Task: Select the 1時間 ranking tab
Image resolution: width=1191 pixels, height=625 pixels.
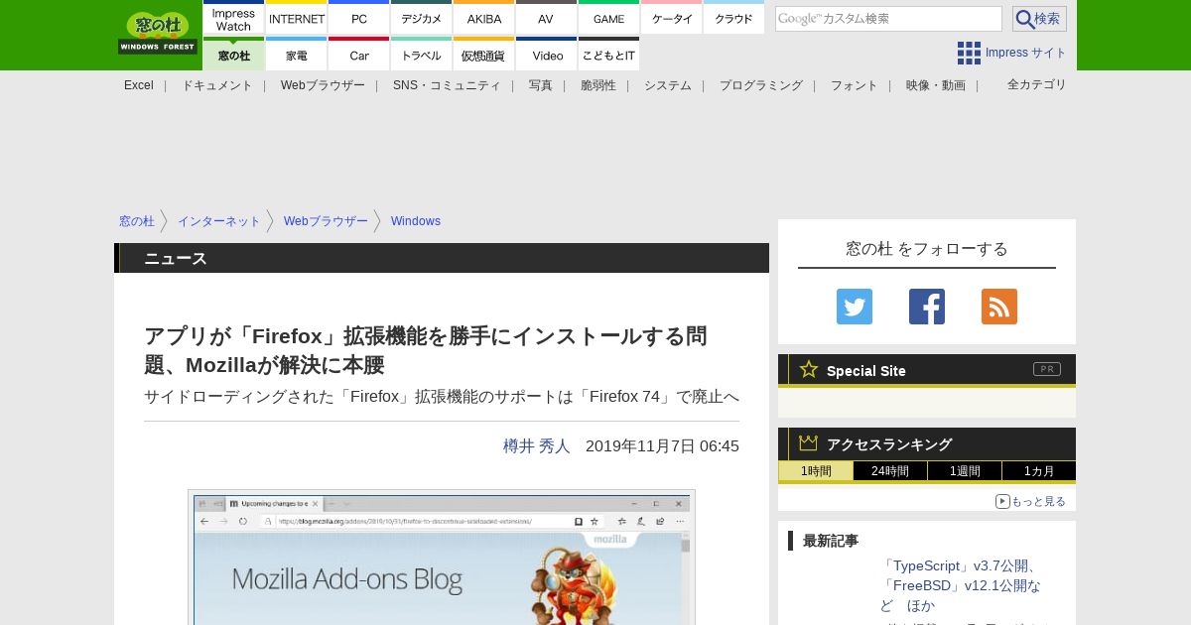Action: click(x=816, y=471)
